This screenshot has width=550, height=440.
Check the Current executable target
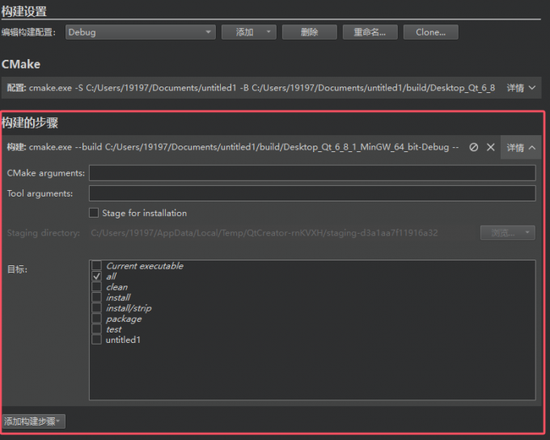[x=97, y=266]
